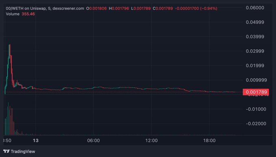Image resolution: width=276 pixels, height=157 pixels.
Task: Click the high price H0.001796
Action: point(119,9)
